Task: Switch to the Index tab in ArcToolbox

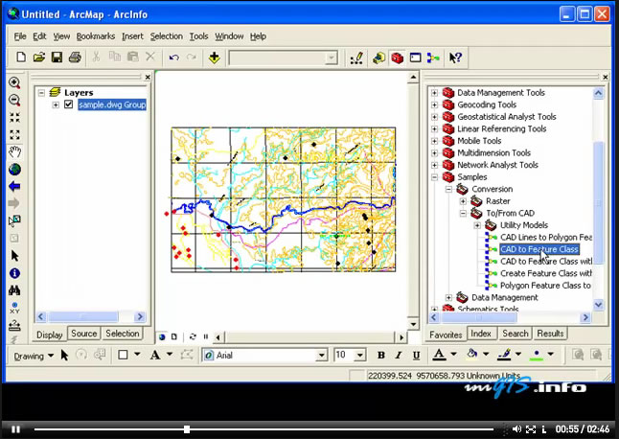Action: [x=481, y=334]
